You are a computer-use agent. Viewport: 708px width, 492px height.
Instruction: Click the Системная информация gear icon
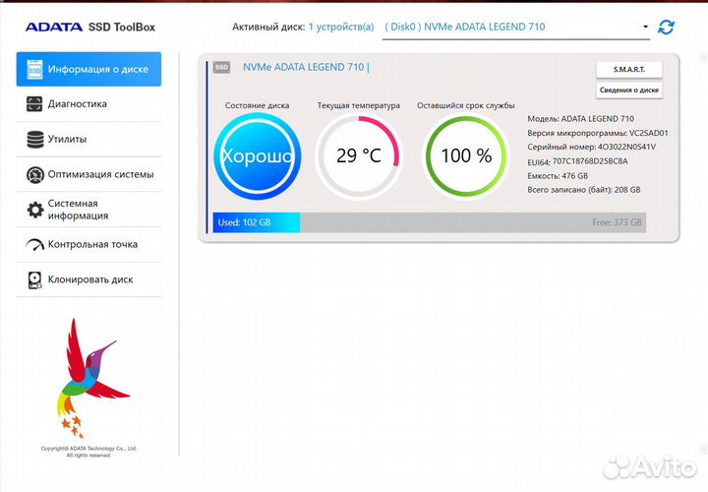(35, 210)
